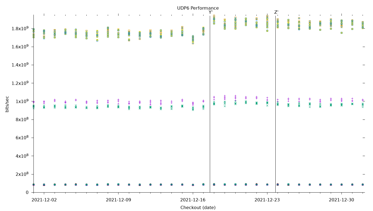The height and width of the screenshot is (211, 373).
Task: Click the 1.2x10^9 y-axis value
Action: [20, 83]
